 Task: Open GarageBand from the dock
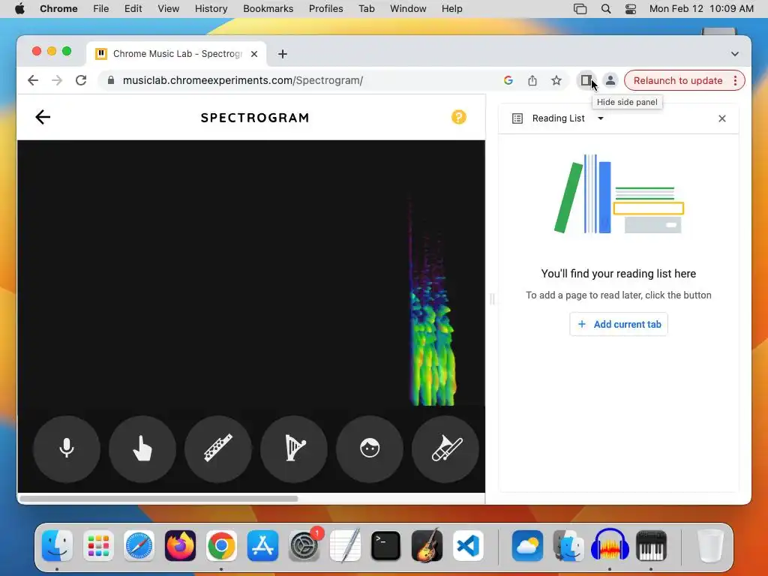click(427, 546)
